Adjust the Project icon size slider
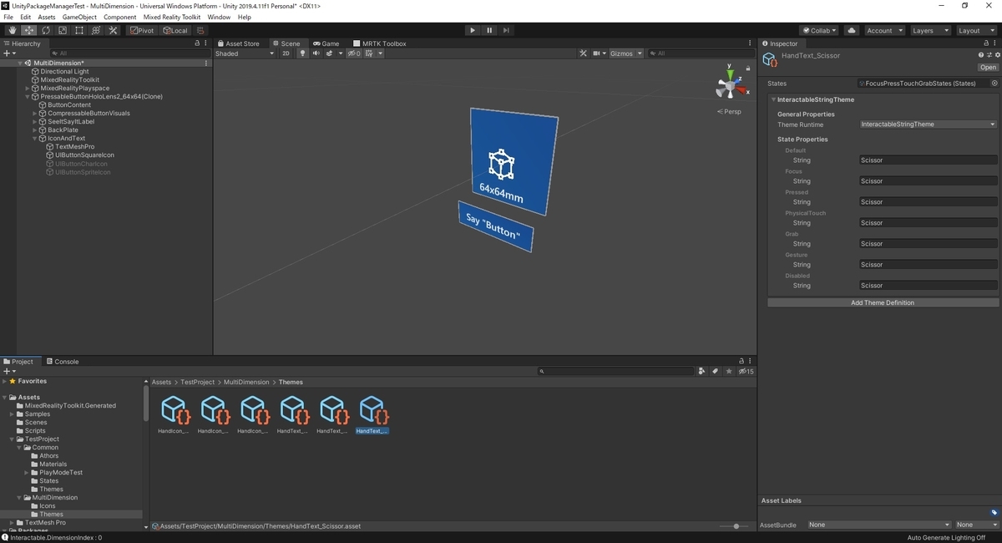Viewport: 1002px width, 543px height. (x=735, y=526)
